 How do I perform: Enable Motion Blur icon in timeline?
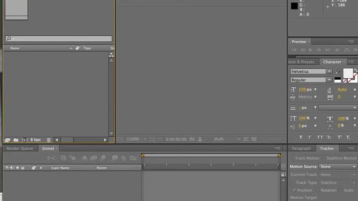click(x=103, y=157)
